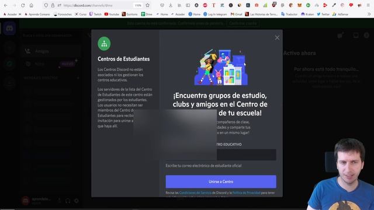Focus the Busca o inicia una conversación box
The image size is (374, 210).
(51, 35)
